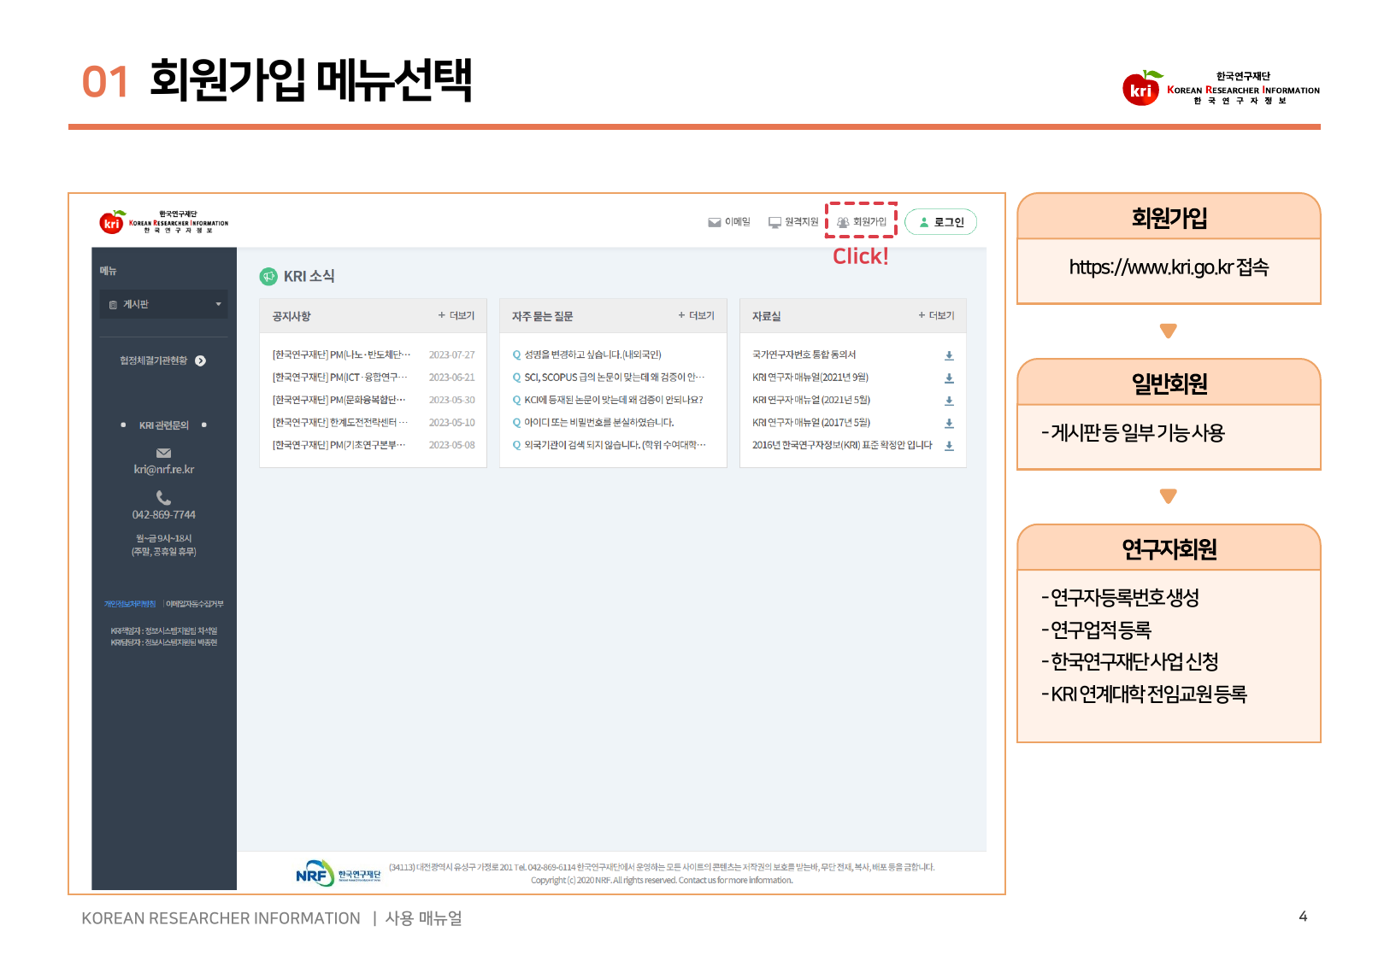Expand 자주 묻는 질문 with the 더보기 link

point(697,315)
